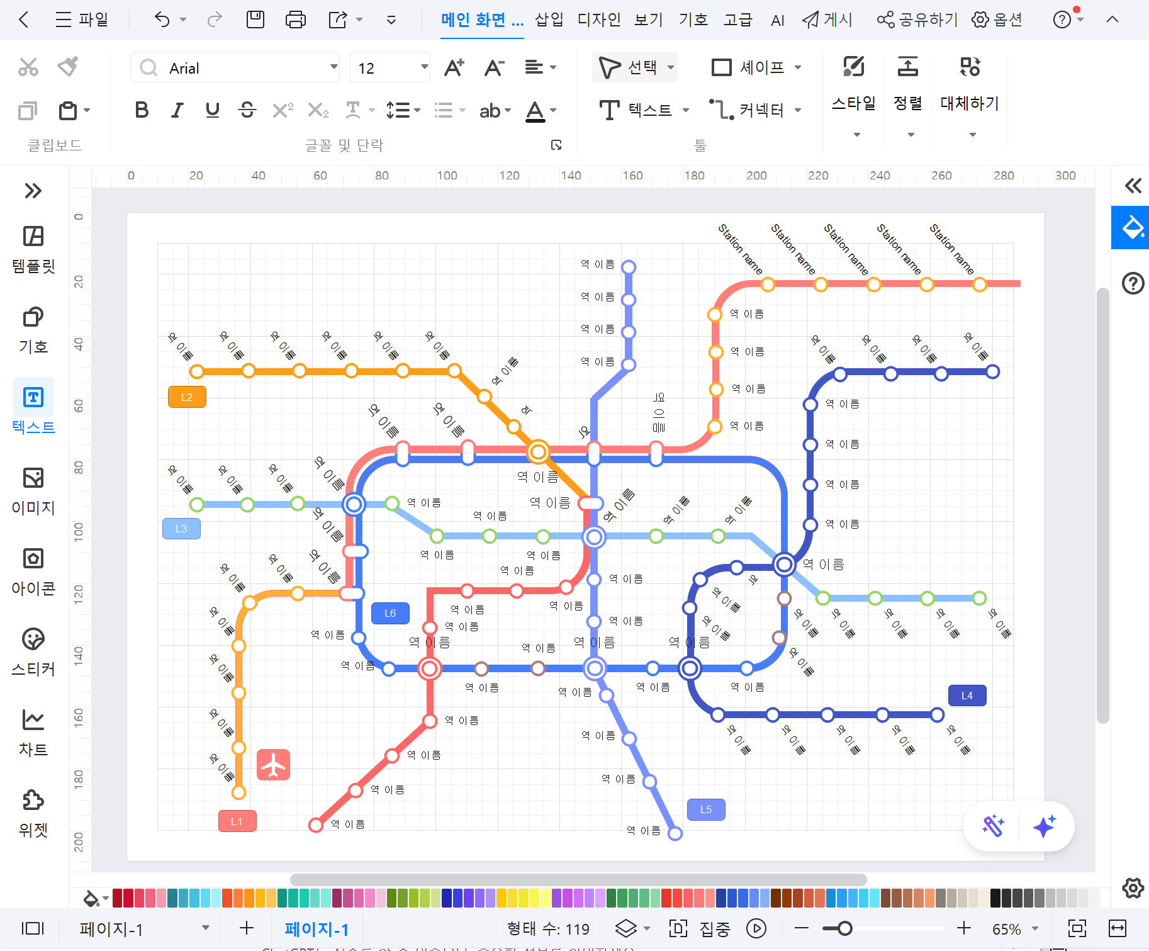The height and width of the screenshot is (951, 1149).
Task: Click the 게시 publish button
Action: 827,20
